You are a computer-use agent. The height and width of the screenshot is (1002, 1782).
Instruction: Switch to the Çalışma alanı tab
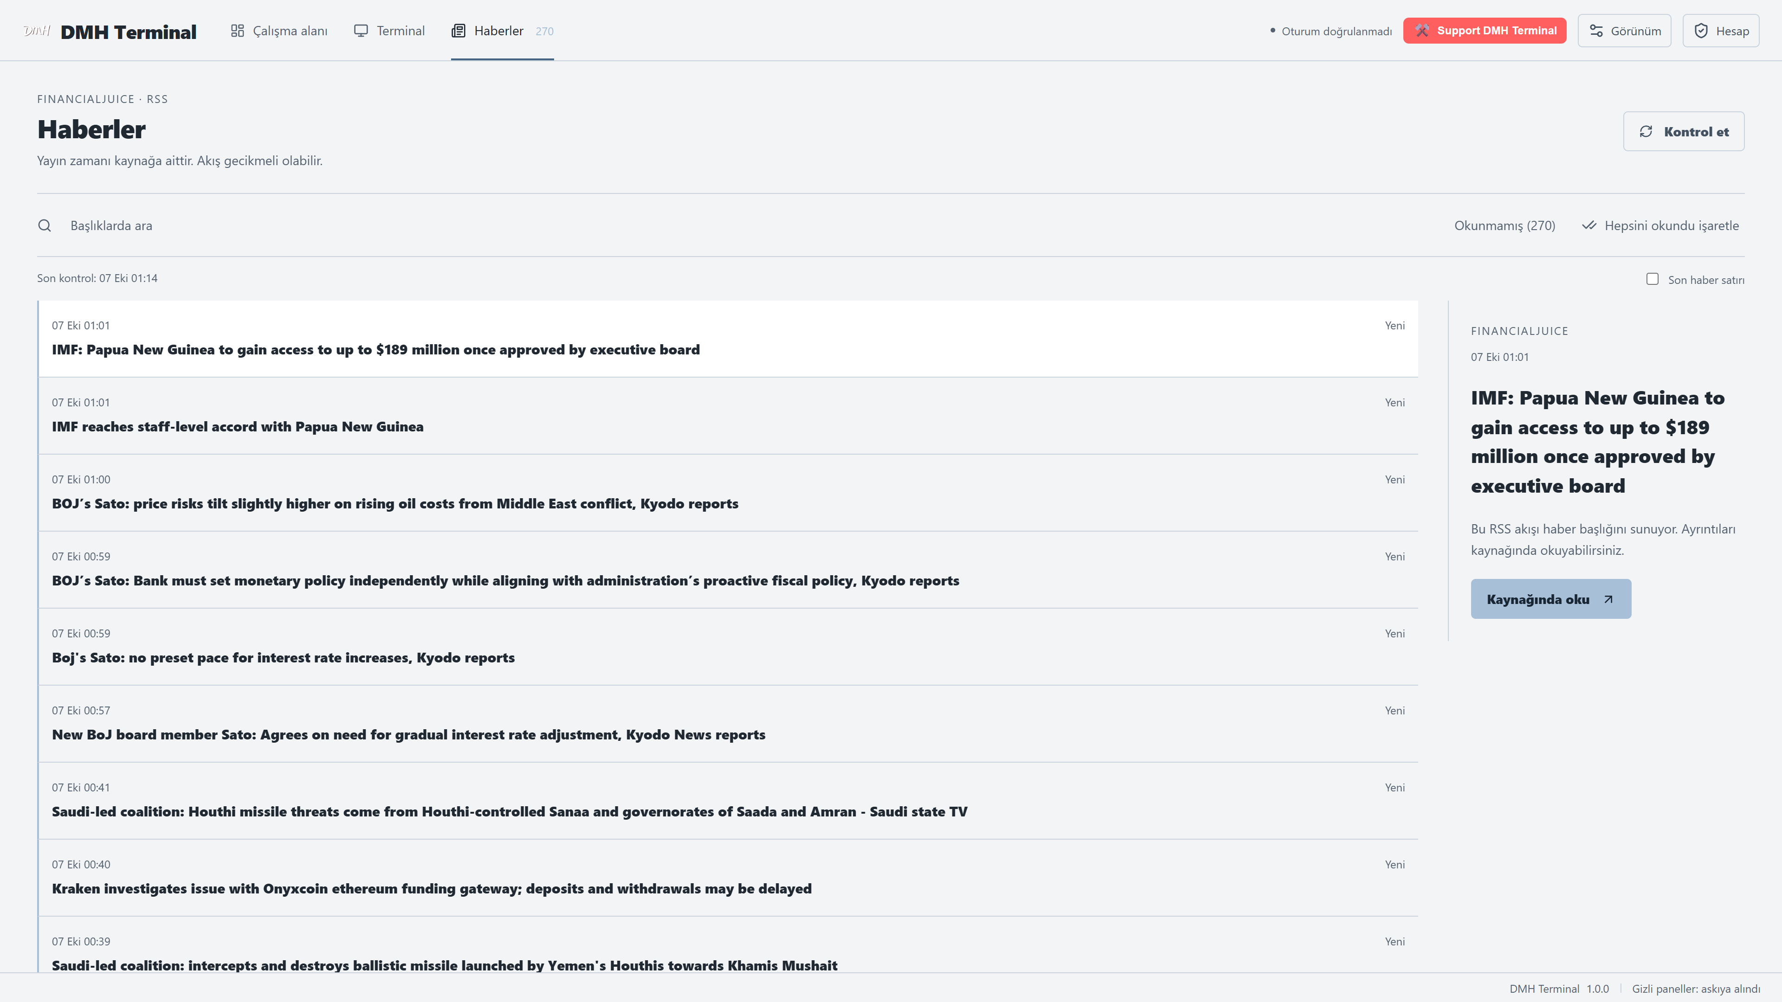(x=279, y=31)
